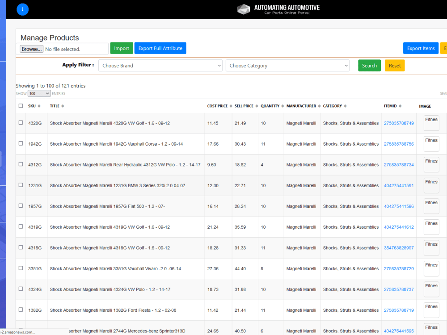Open item link 404275441612
This screenshot has height=335, width=447.
pyautogui.click(x=399, y=227)
